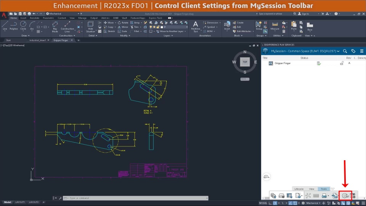Viewport: 366px width, 206px height.
Task: Click the layer 0 color swatch
Action: 162,27
